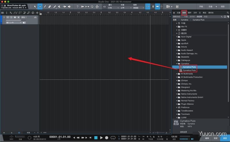Switch to the 效果 (Effects) browser tab

point(184,13)
